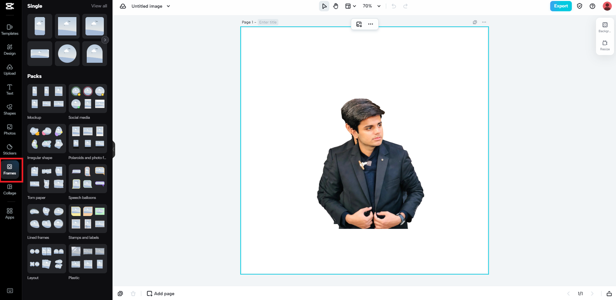Screen dimensions: 616x300
Task: Open the shield privacy icon
Action: click(579, 6)
